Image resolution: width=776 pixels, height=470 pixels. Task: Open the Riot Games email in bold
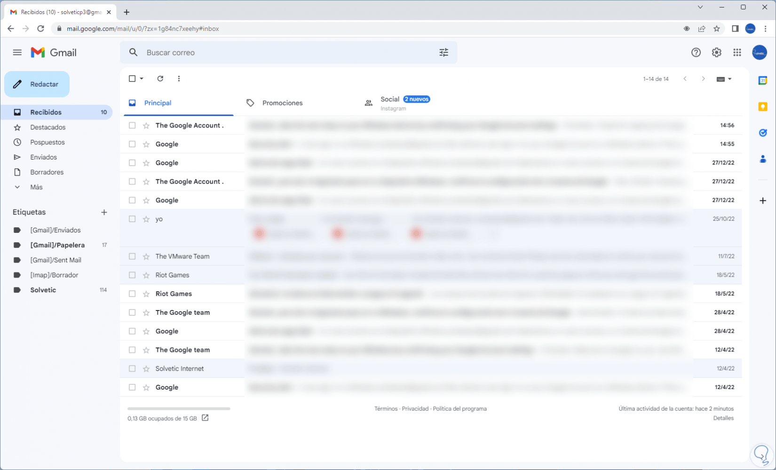pyautogui.click(x=431, y=294)
